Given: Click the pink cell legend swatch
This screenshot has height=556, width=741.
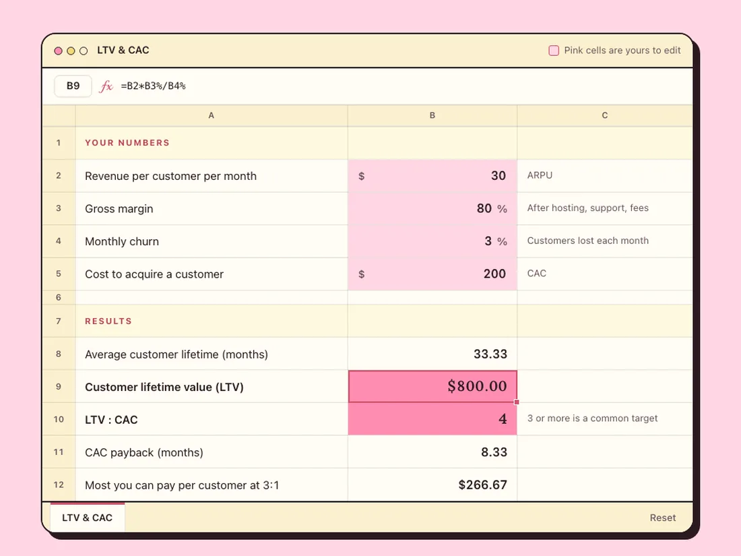Looking at the screenshot, I should (x=553, y=51).
